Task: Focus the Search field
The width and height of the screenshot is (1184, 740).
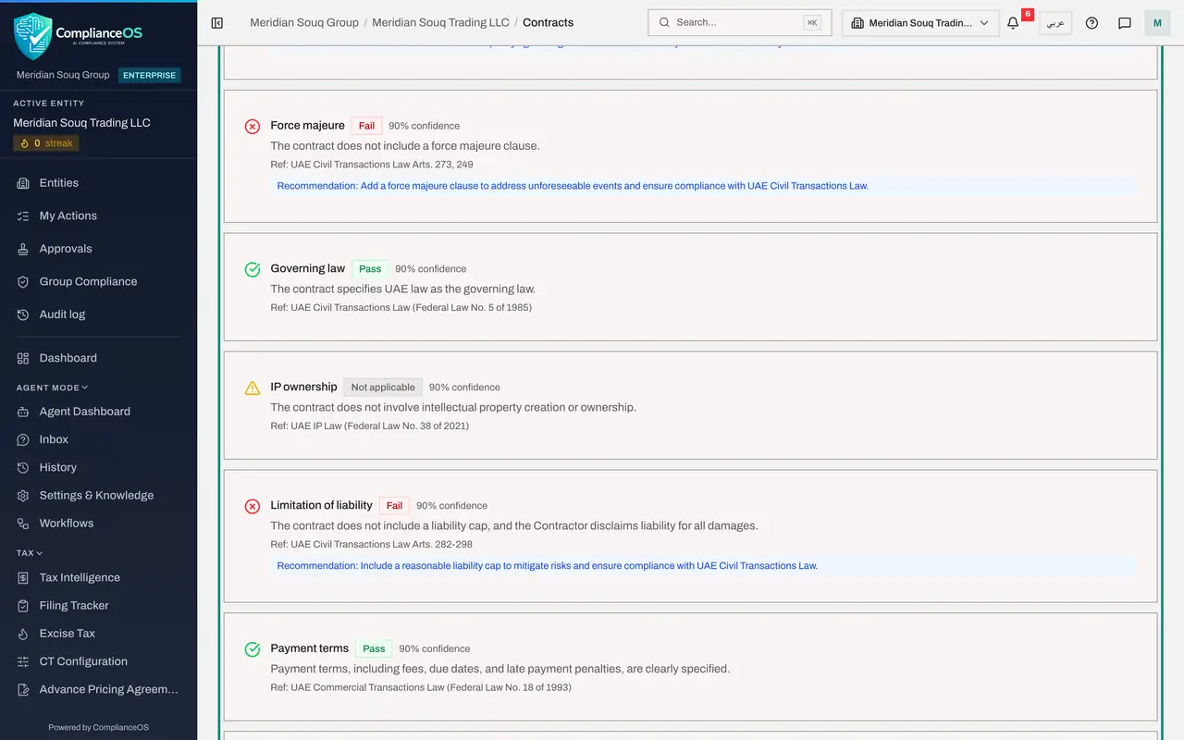Action: [x=739, y=22]
